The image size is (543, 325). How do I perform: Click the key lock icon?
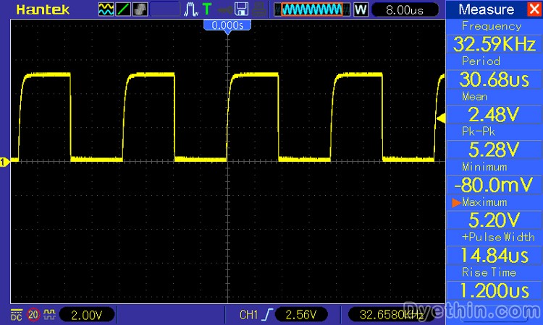(x=225, y=9)
